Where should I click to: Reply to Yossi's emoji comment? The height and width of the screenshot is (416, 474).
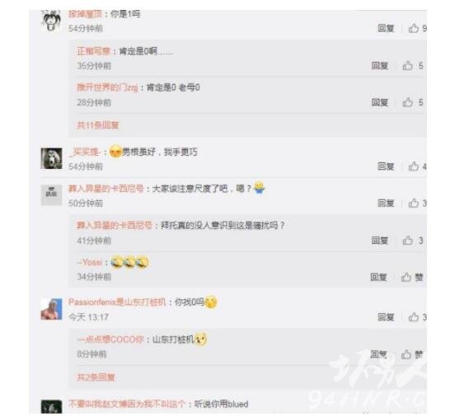pos(378,277)
